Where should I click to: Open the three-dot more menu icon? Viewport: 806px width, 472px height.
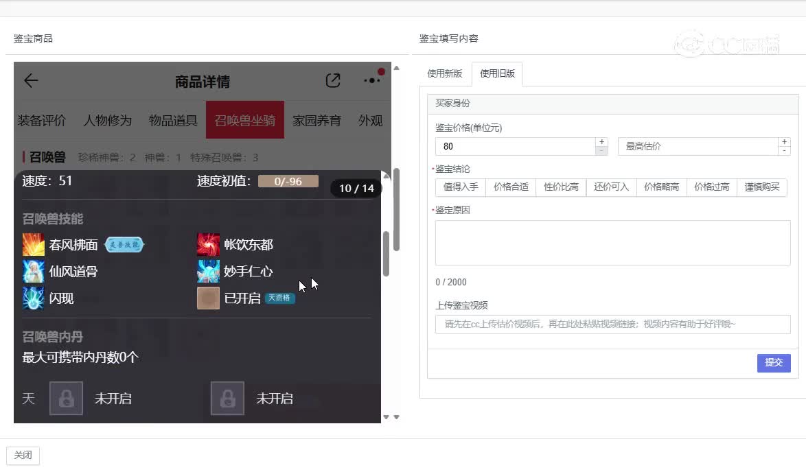pos(371,81)
